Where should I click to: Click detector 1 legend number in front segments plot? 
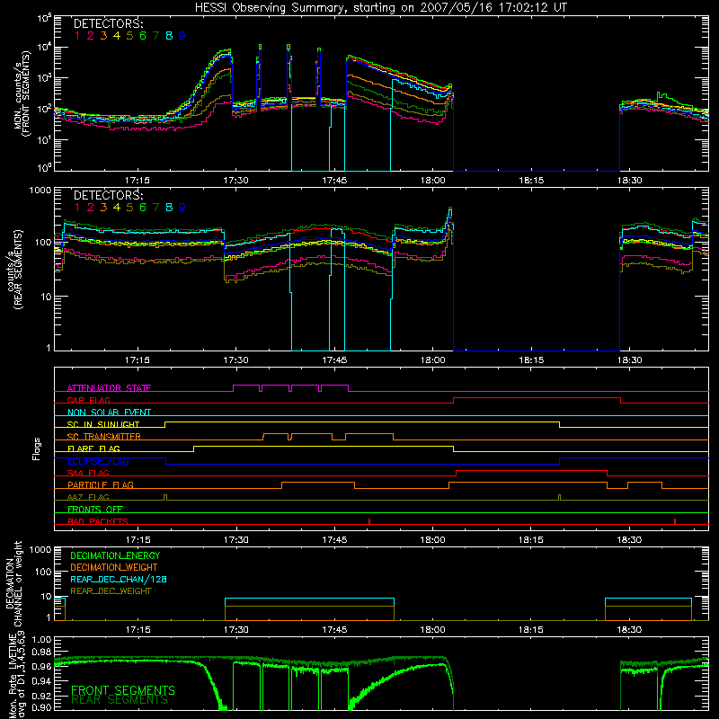(77, 35)
